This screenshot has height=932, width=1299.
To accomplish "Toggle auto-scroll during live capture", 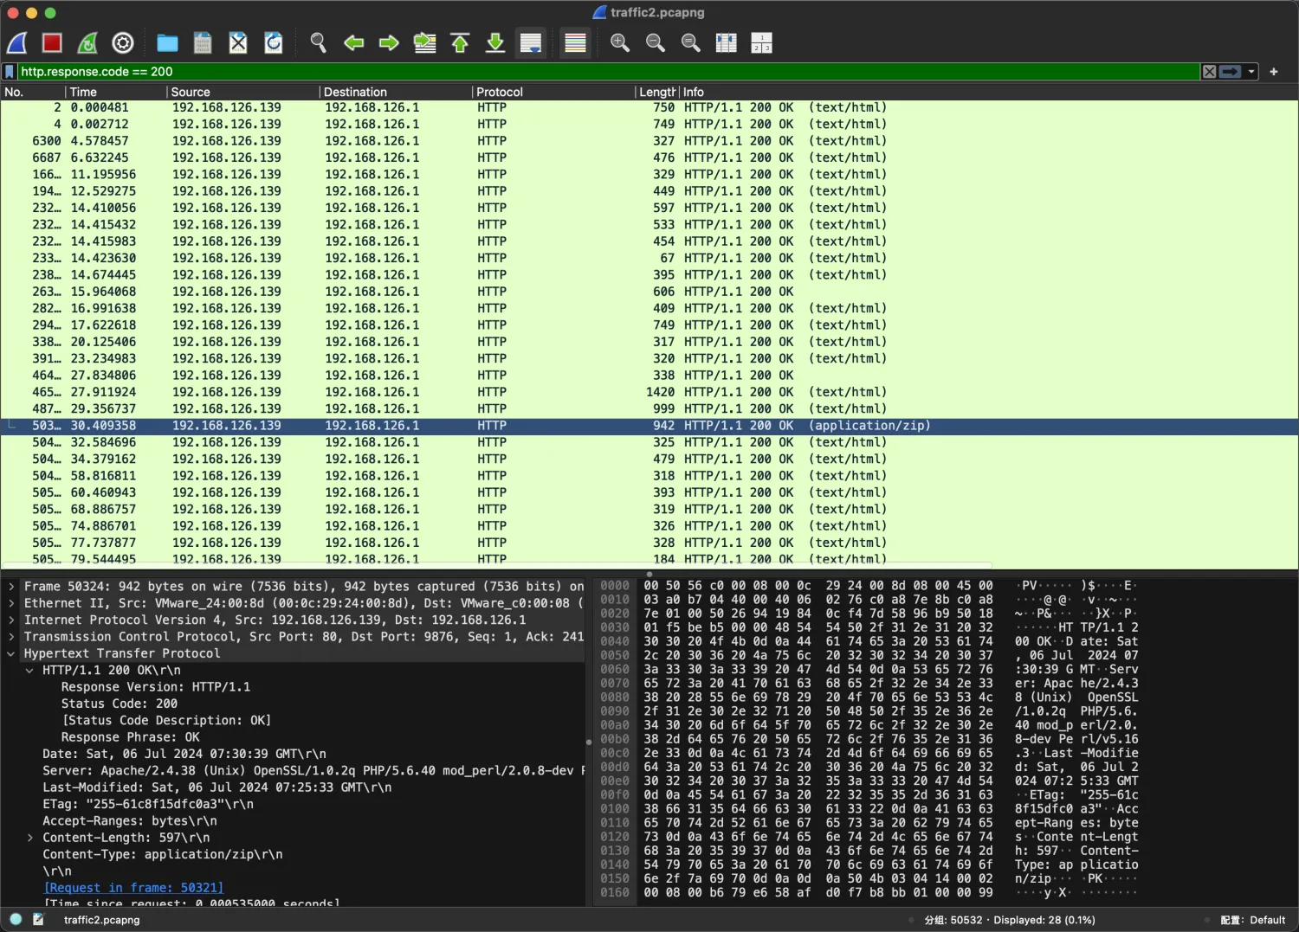I will 531,42.
